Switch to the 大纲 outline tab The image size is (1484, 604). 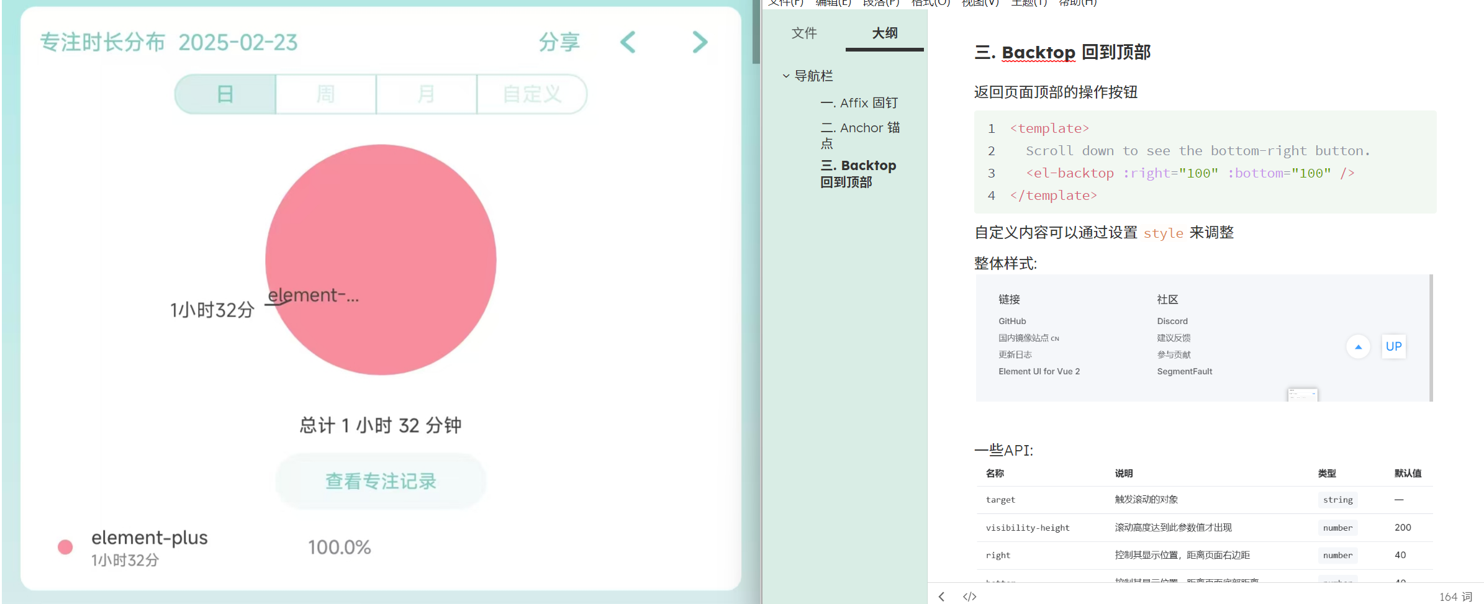pos(884,33)
